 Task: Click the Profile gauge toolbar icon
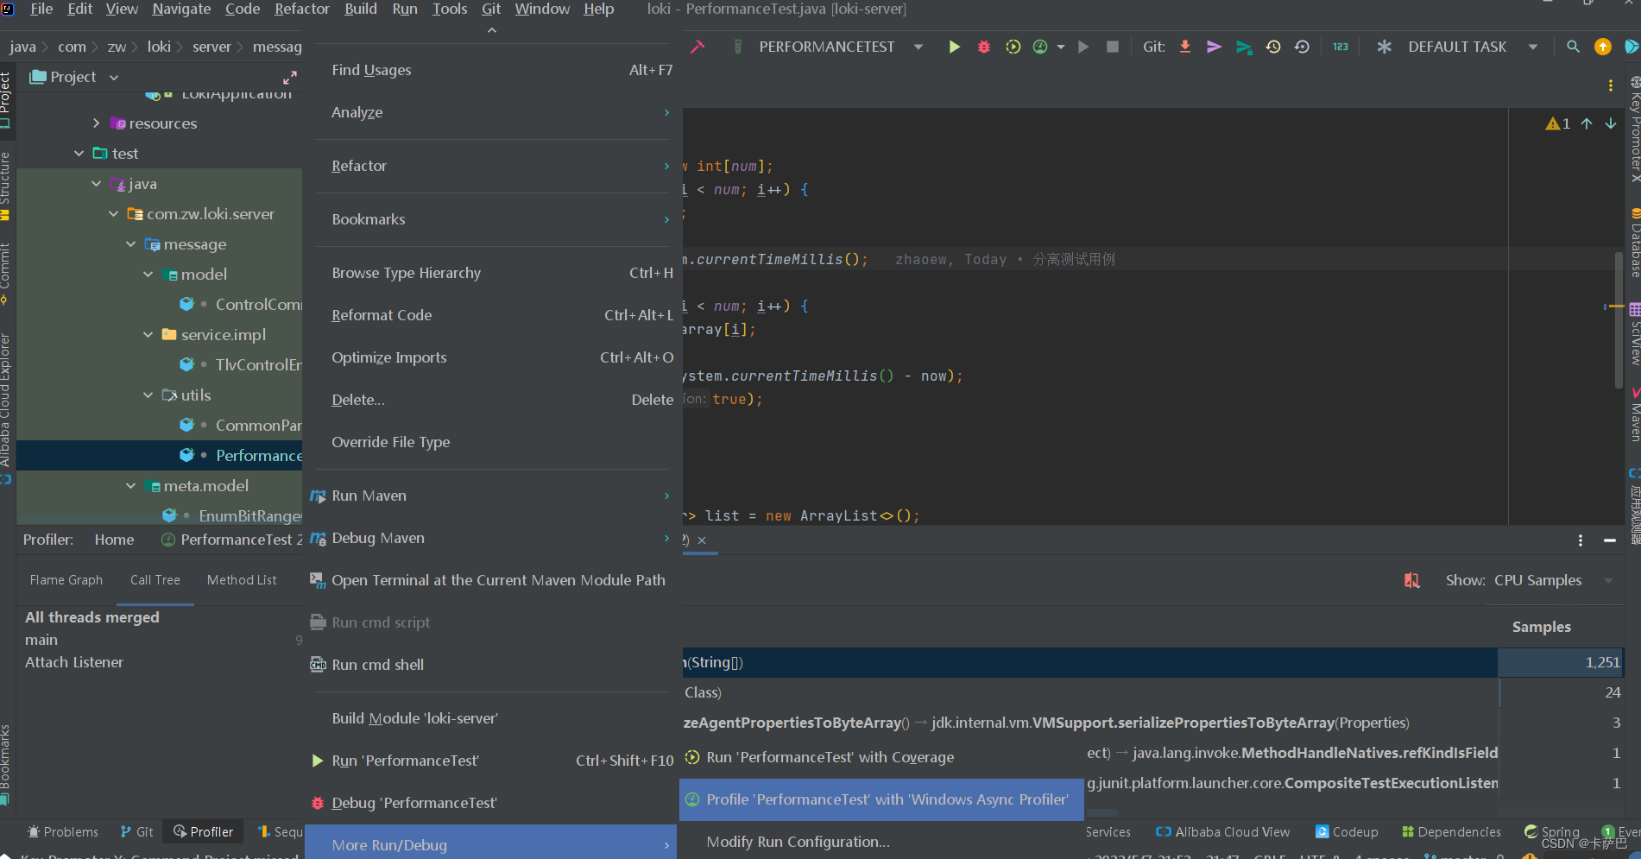coord(1040,47)
